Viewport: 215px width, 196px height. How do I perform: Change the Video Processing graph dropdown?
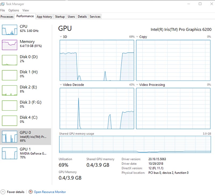pyautogui.click(x=137, y=85)
